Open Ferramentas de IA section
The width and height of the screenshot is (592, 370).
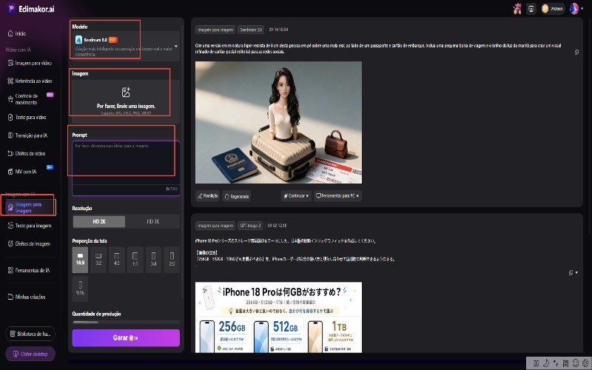[29, 270]
